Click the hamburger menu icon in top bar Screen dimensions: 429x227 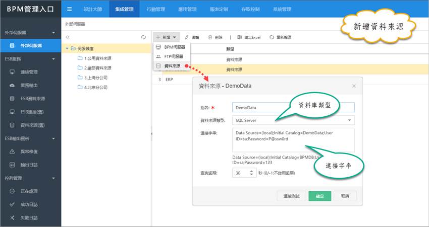70,9
